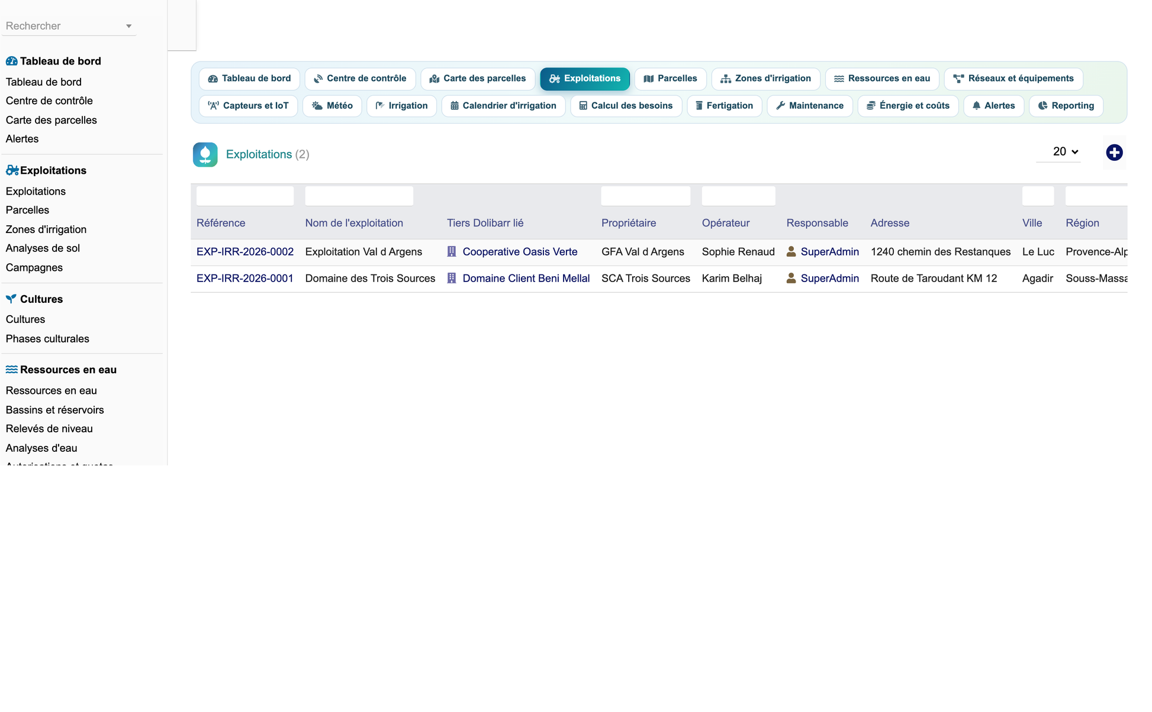Image resolution: width=1152 pixels, height=712 pixels.
Task: Click the building icon beside Cooperative Oasis Verte
Action: pyautogui.click(x=452, y=252)
